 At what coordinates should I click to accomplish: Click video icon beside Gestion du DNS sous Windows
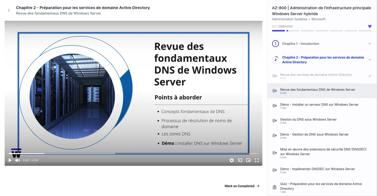coord(274,121)
